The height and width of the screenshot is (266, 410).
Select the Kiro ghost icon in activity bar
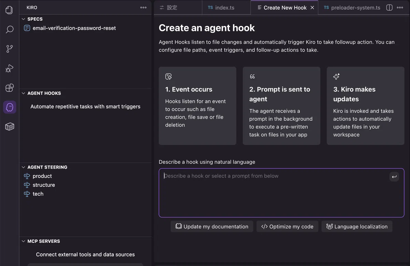pyautogui.click(x=10, y=107)
